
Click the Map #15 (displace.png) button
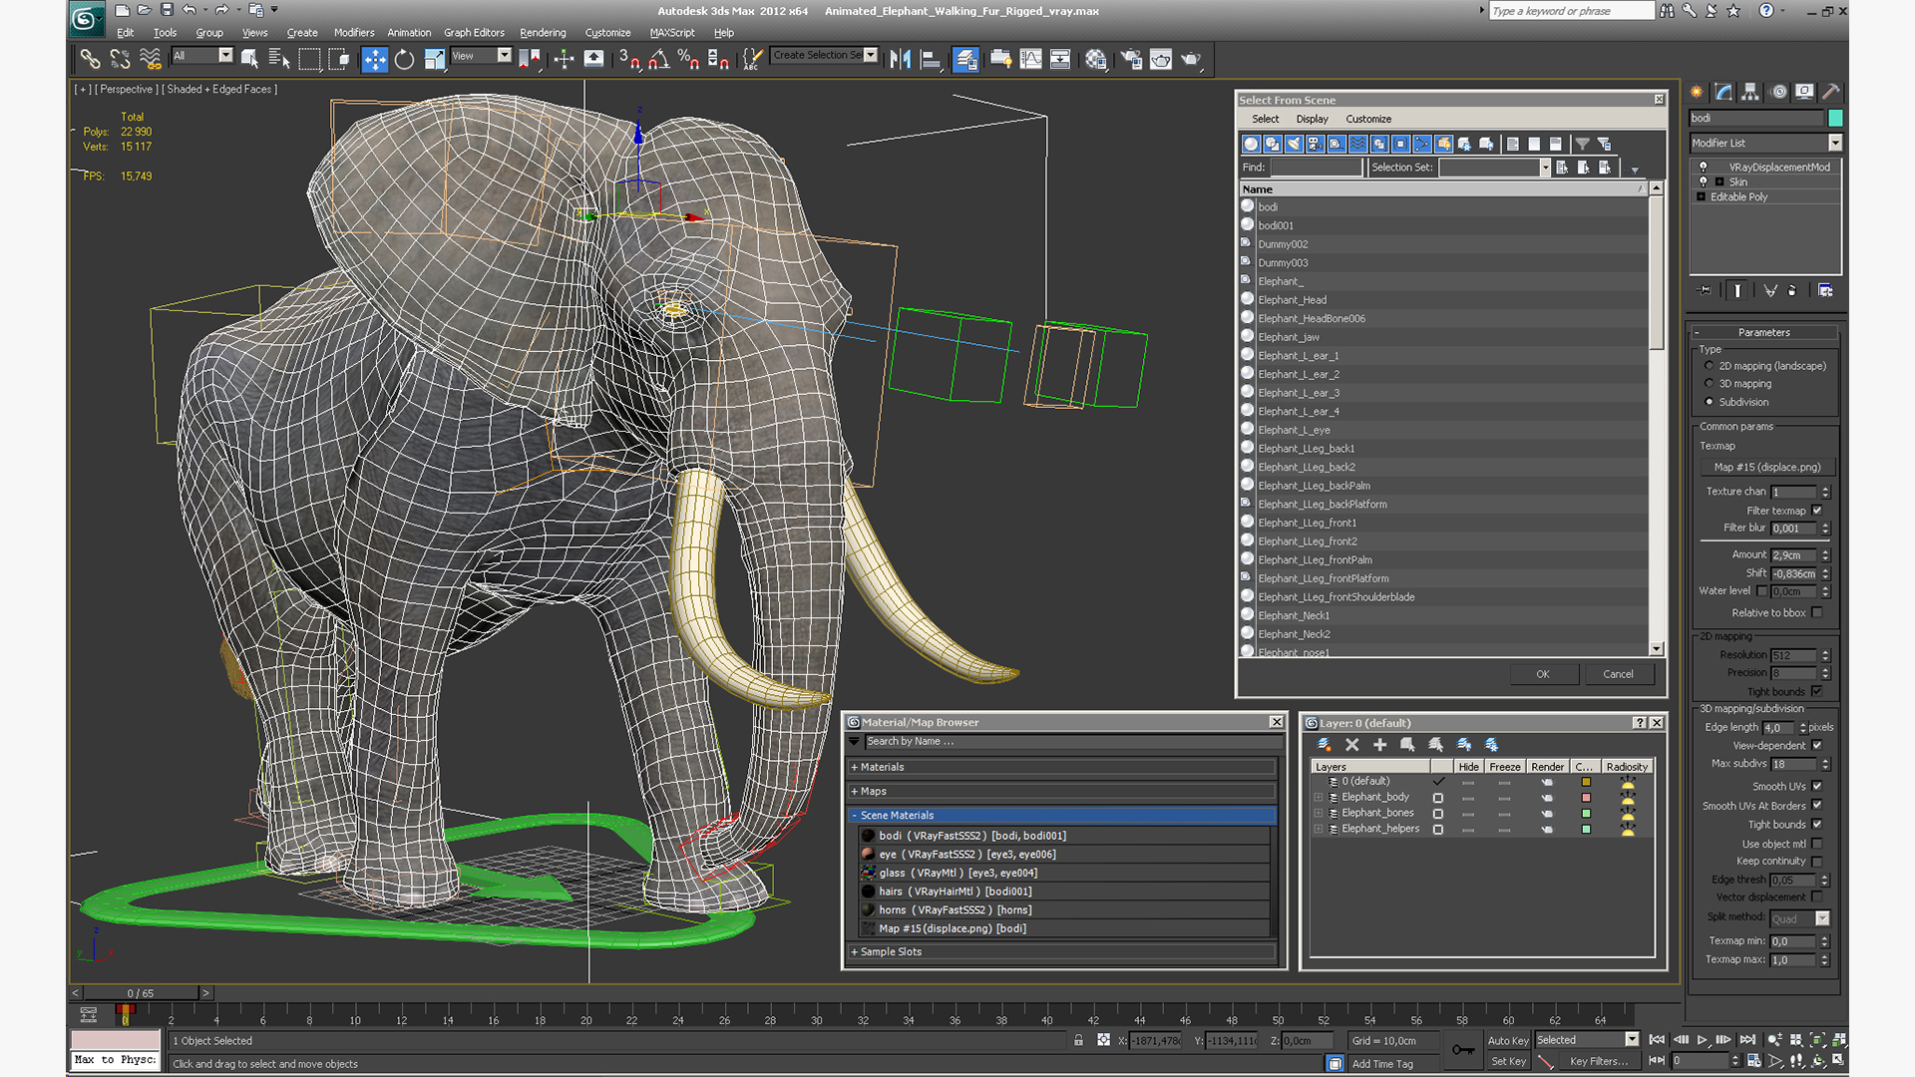(x=1766, y=467)
